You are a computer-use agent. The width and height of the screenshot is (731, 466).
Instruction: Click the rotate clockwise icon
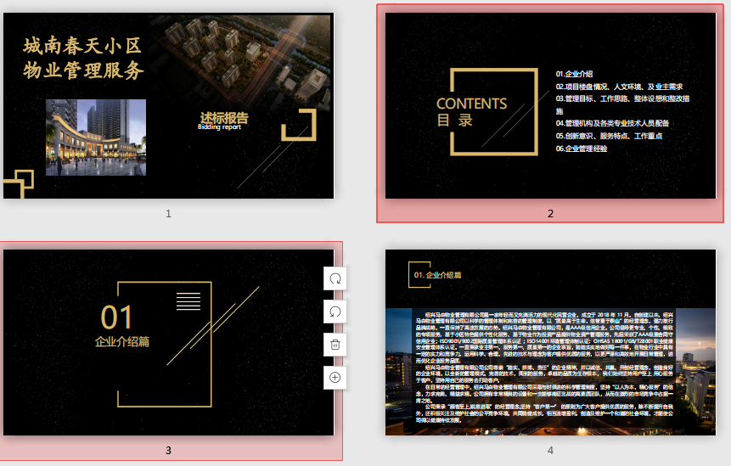(335, 278)
